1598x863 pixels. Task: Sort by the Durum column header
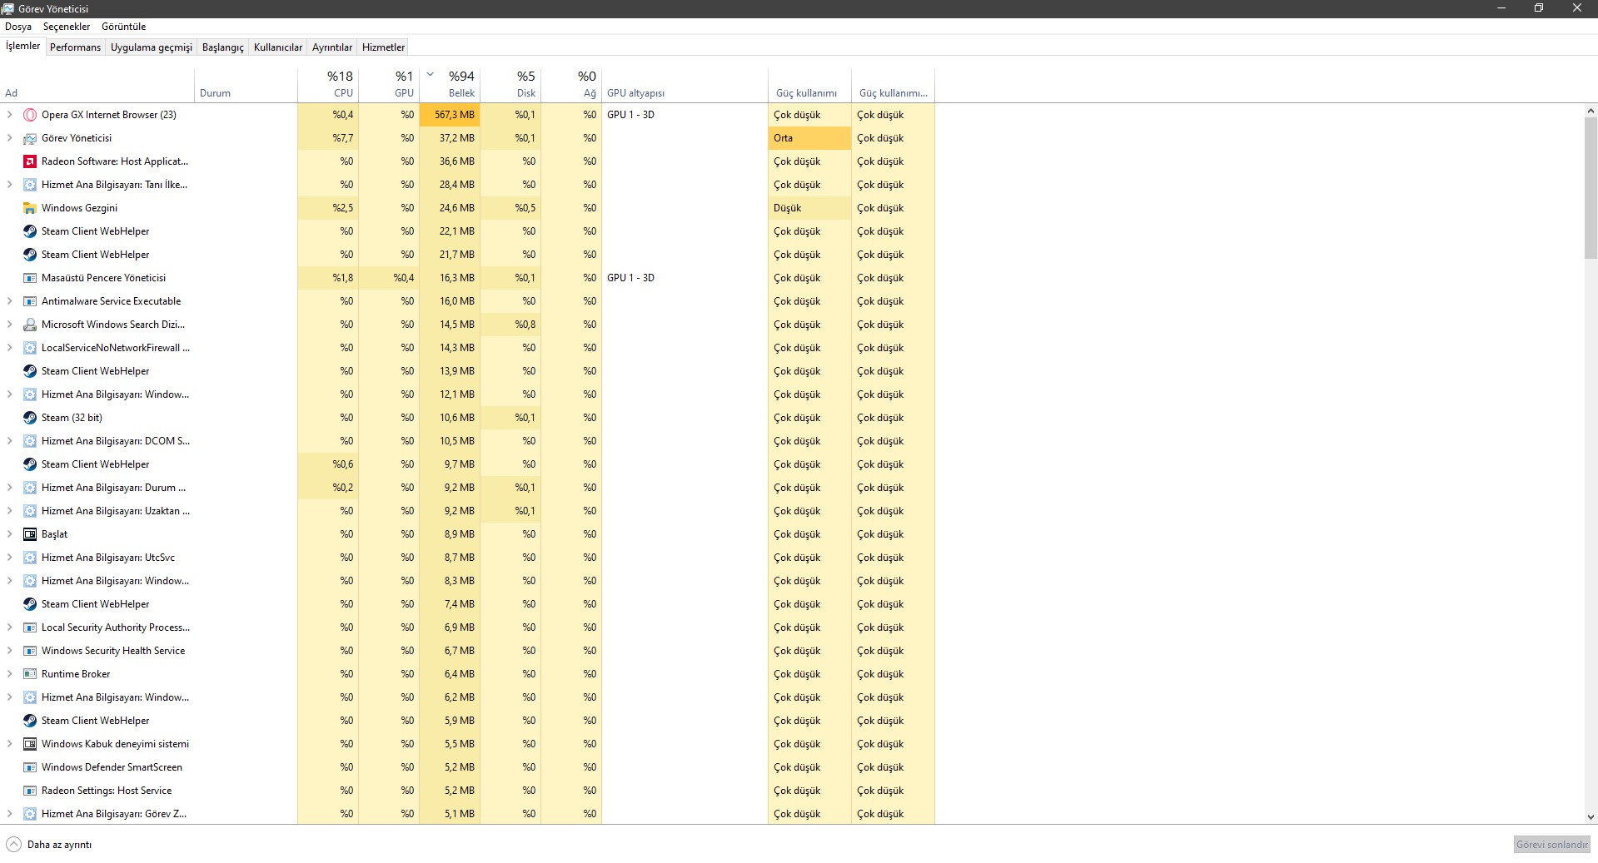[x=246, y=84]
